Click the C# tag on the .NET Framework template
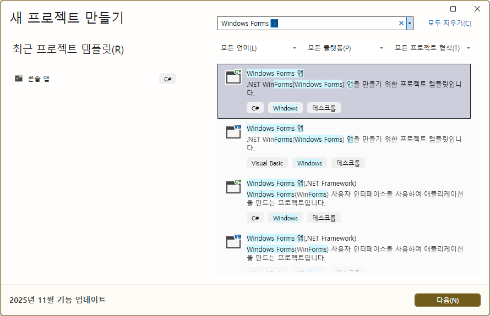This screenshot has width=490, height=316. point(255,218)
